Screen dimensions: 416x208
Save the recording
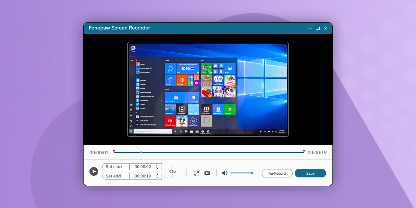(x=310, y=173)
